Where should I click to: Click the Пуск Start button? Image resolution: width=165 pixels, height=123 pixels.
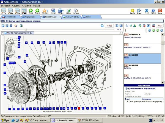tap(5, 120)
